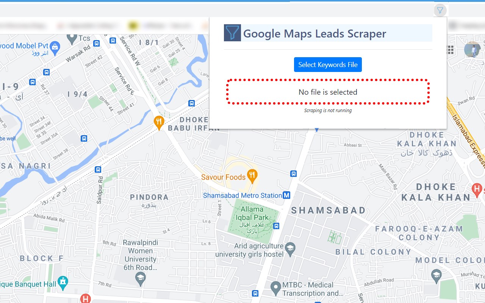
Task: Click the Tcs location pin
Action: tap(72, 39)
